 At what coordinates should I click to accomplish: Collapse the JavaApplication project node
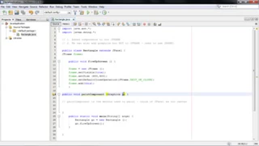click(x=3, y=24)
